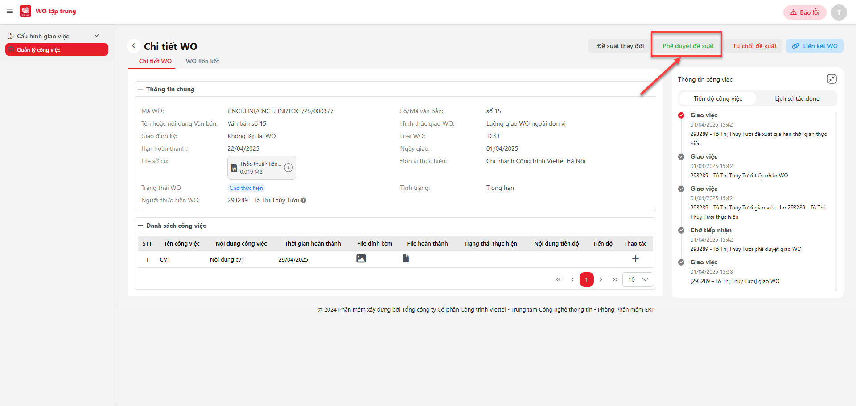Screen dimensions: 856x406
Task: Expand the Cấu hình giao việc sidebar chevron
Action: [97, 36]
